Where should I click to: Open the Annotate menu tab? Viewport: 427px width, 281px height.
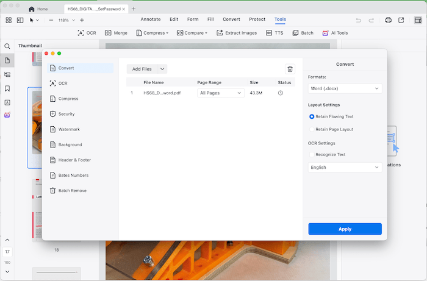[151, 20]
